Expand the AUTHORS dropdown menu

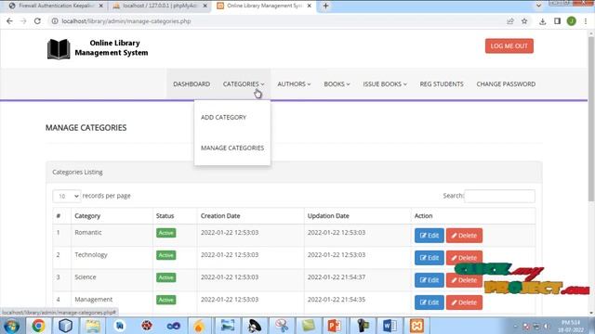294,84
